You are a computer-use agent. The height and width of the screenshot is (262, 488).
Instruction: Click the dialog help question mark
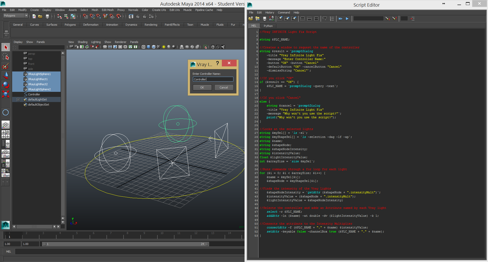[217, 63]
